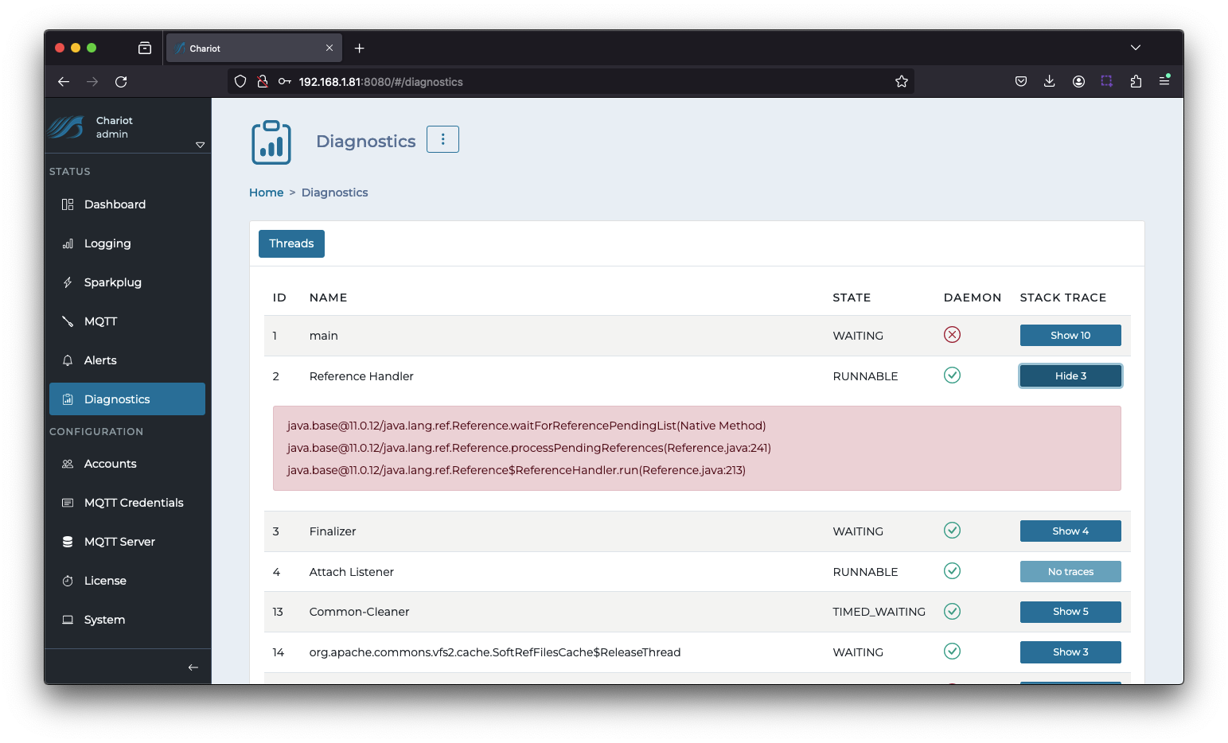Click daemon checkmark for Common-Cleaner
Image resolution: width=1228 pixels, height=743 pixels.
point(952,611)
